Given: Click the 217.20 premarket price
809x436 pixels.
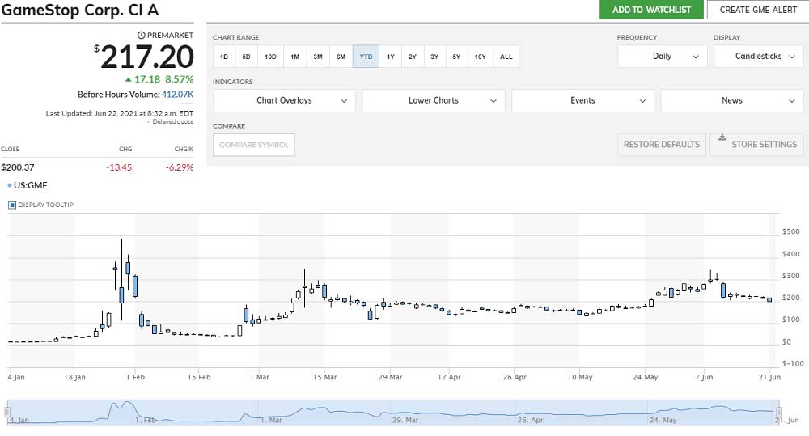Looking at the screenshot, I should [147, 57].
